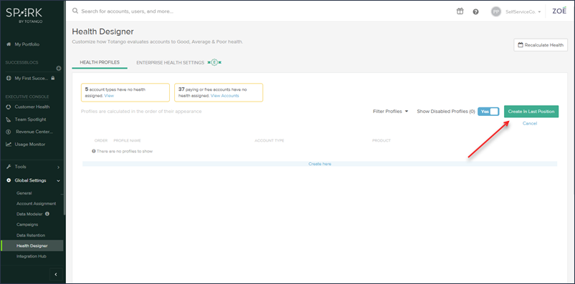Viewport: 575px width, 284px height.
Task: Click calendar icon in Recalculate Health
Action: [x=521, y=45]
